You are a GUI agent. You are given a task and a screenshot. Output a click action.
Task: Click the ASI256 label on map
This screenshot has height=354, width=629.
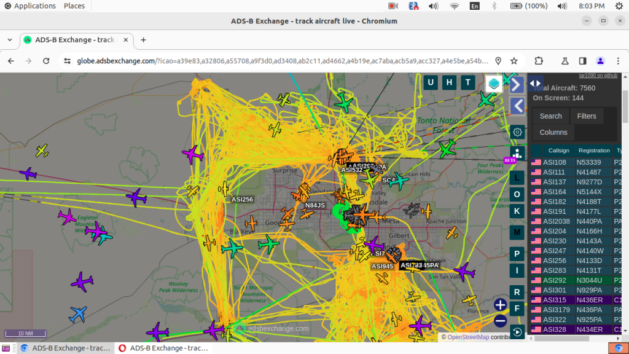click(x=242, y=199)
